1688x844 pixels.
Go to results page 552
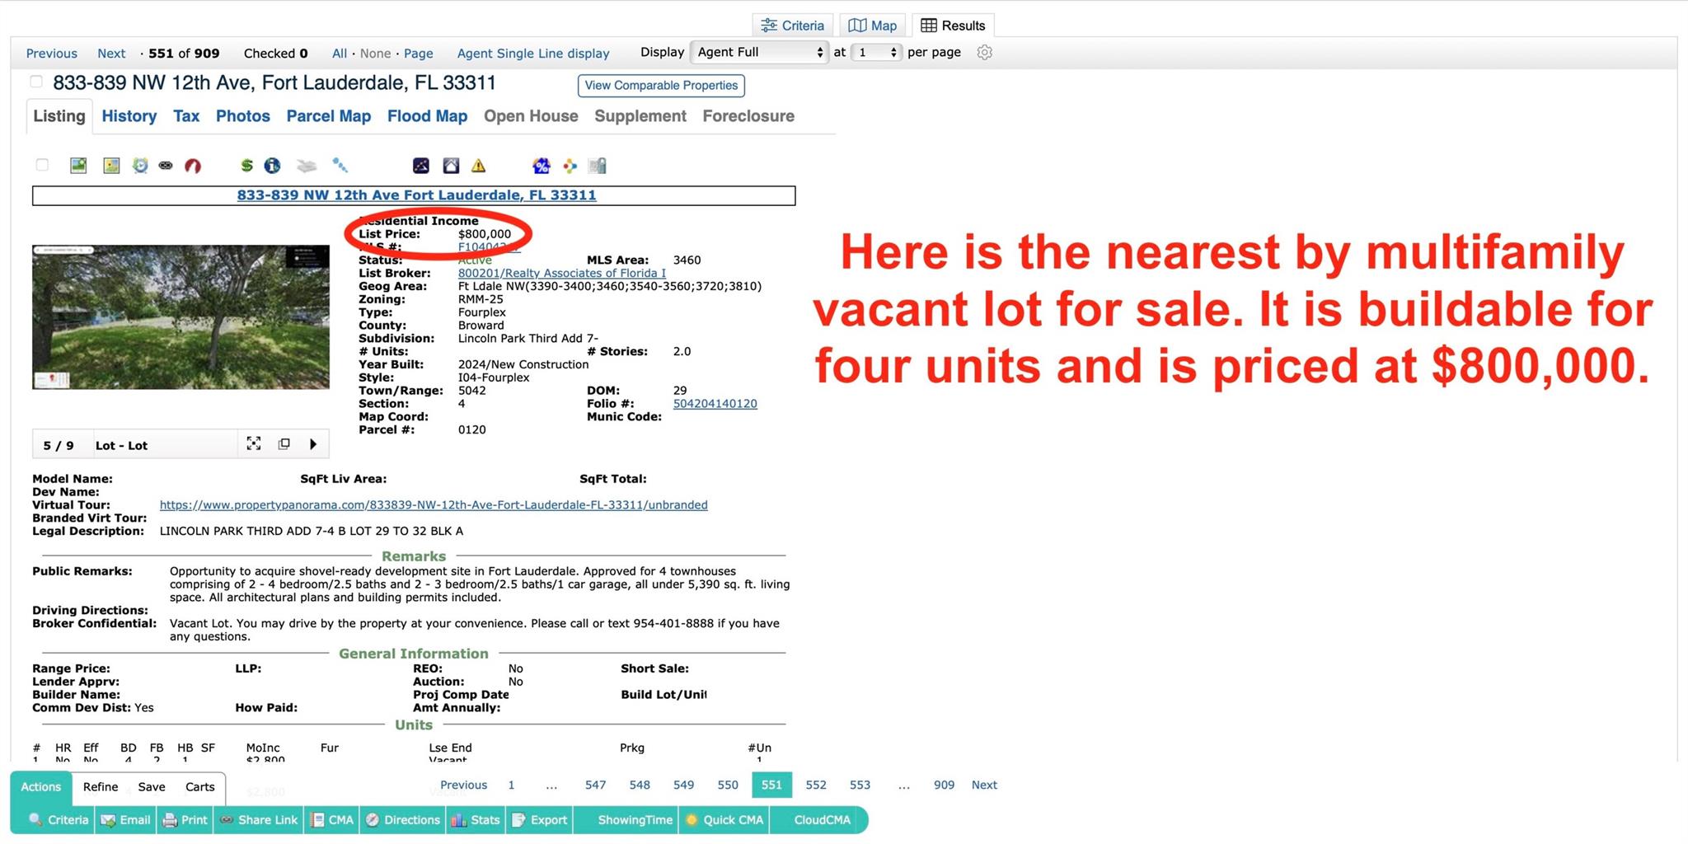point(815,785)
